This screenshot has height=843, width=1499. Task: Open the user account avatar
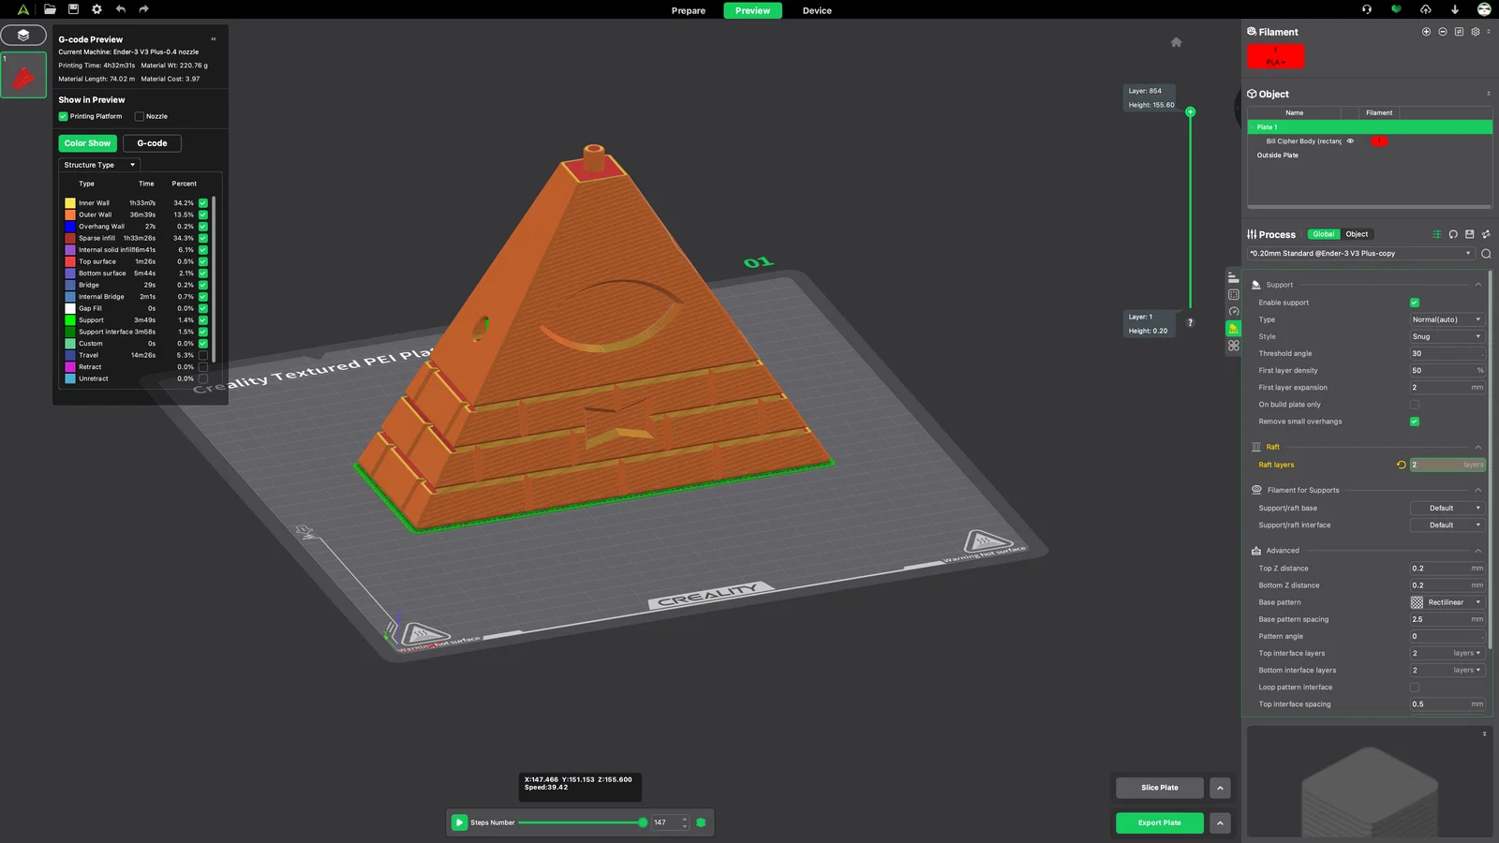tap(1484, 9)
